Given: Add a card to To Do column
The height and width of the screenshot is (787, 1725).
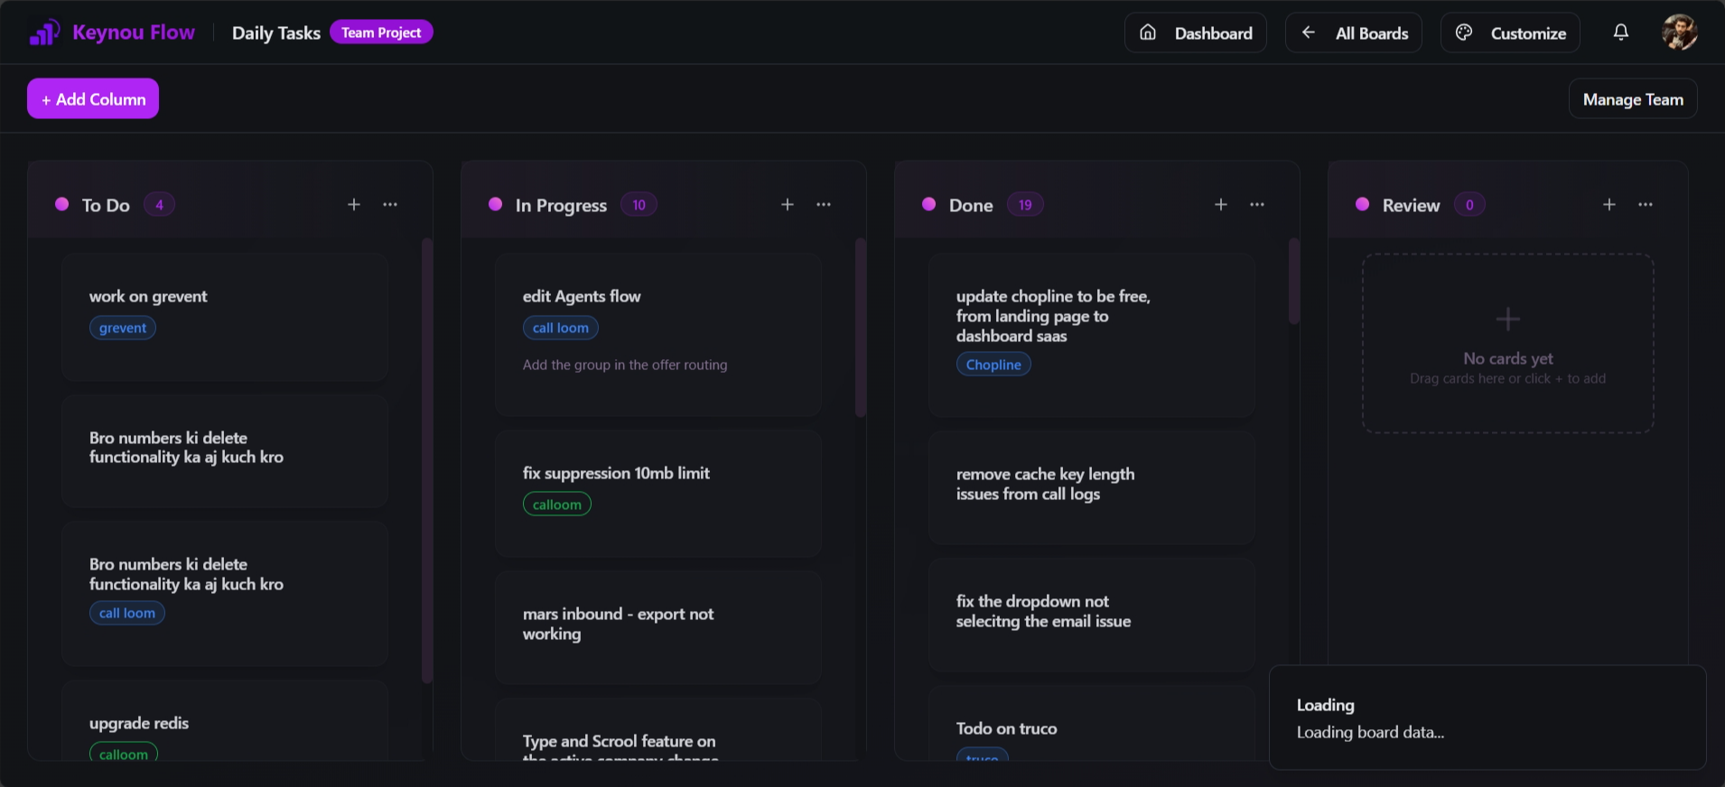Looking at the screenshot, I should tap(354, 205).
